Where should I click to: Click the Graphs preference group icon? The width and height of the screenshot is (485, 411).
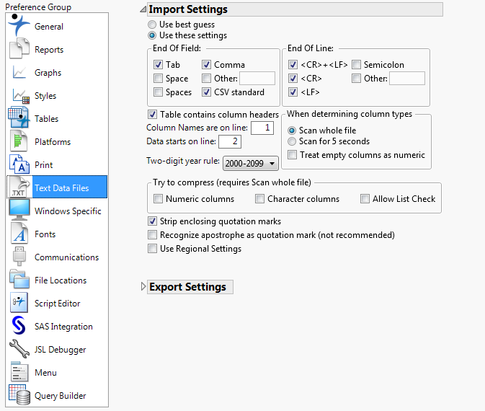point(19,73)
